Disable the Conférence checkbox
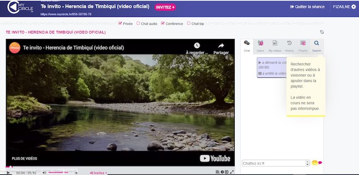The width and height of the screenshot is (359, 175). click(x=163, y=23)
